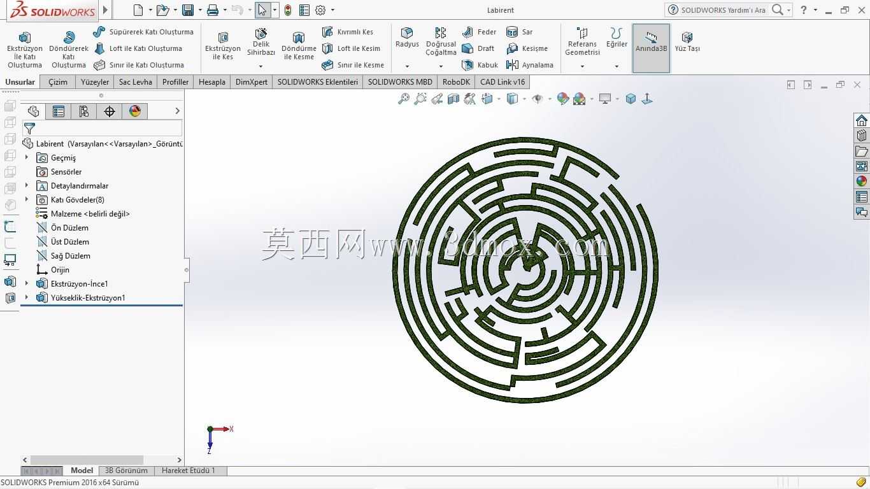Click the Rebuild traffic light icon
This screenshot has height=489, width=870.
pyautogui.click(x=288, y=10)
